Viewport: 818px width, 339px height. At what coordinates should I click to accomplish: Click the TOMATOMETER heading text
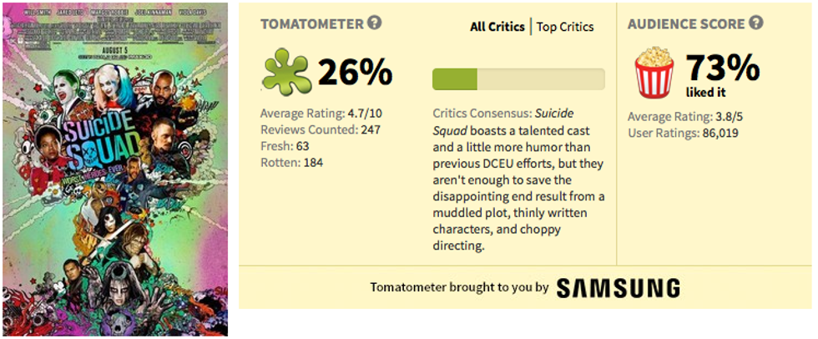312,24
